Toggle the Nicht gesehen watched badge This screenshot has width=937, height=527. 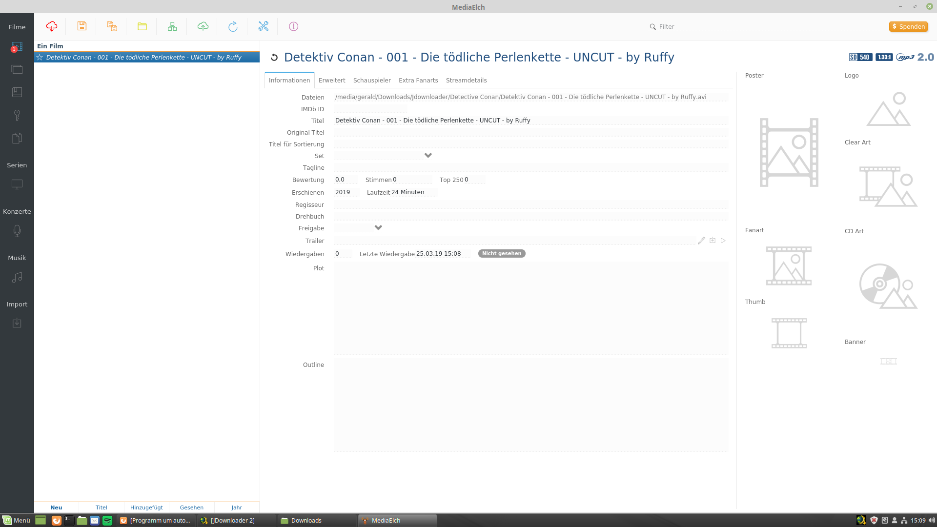502,253
